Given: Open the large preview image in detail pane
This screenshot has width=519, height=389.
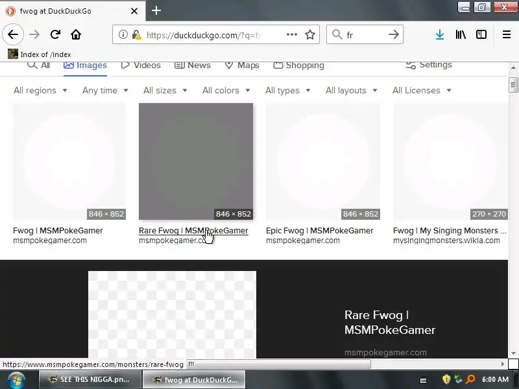Looking at the screenshot, I should (172, 314).
